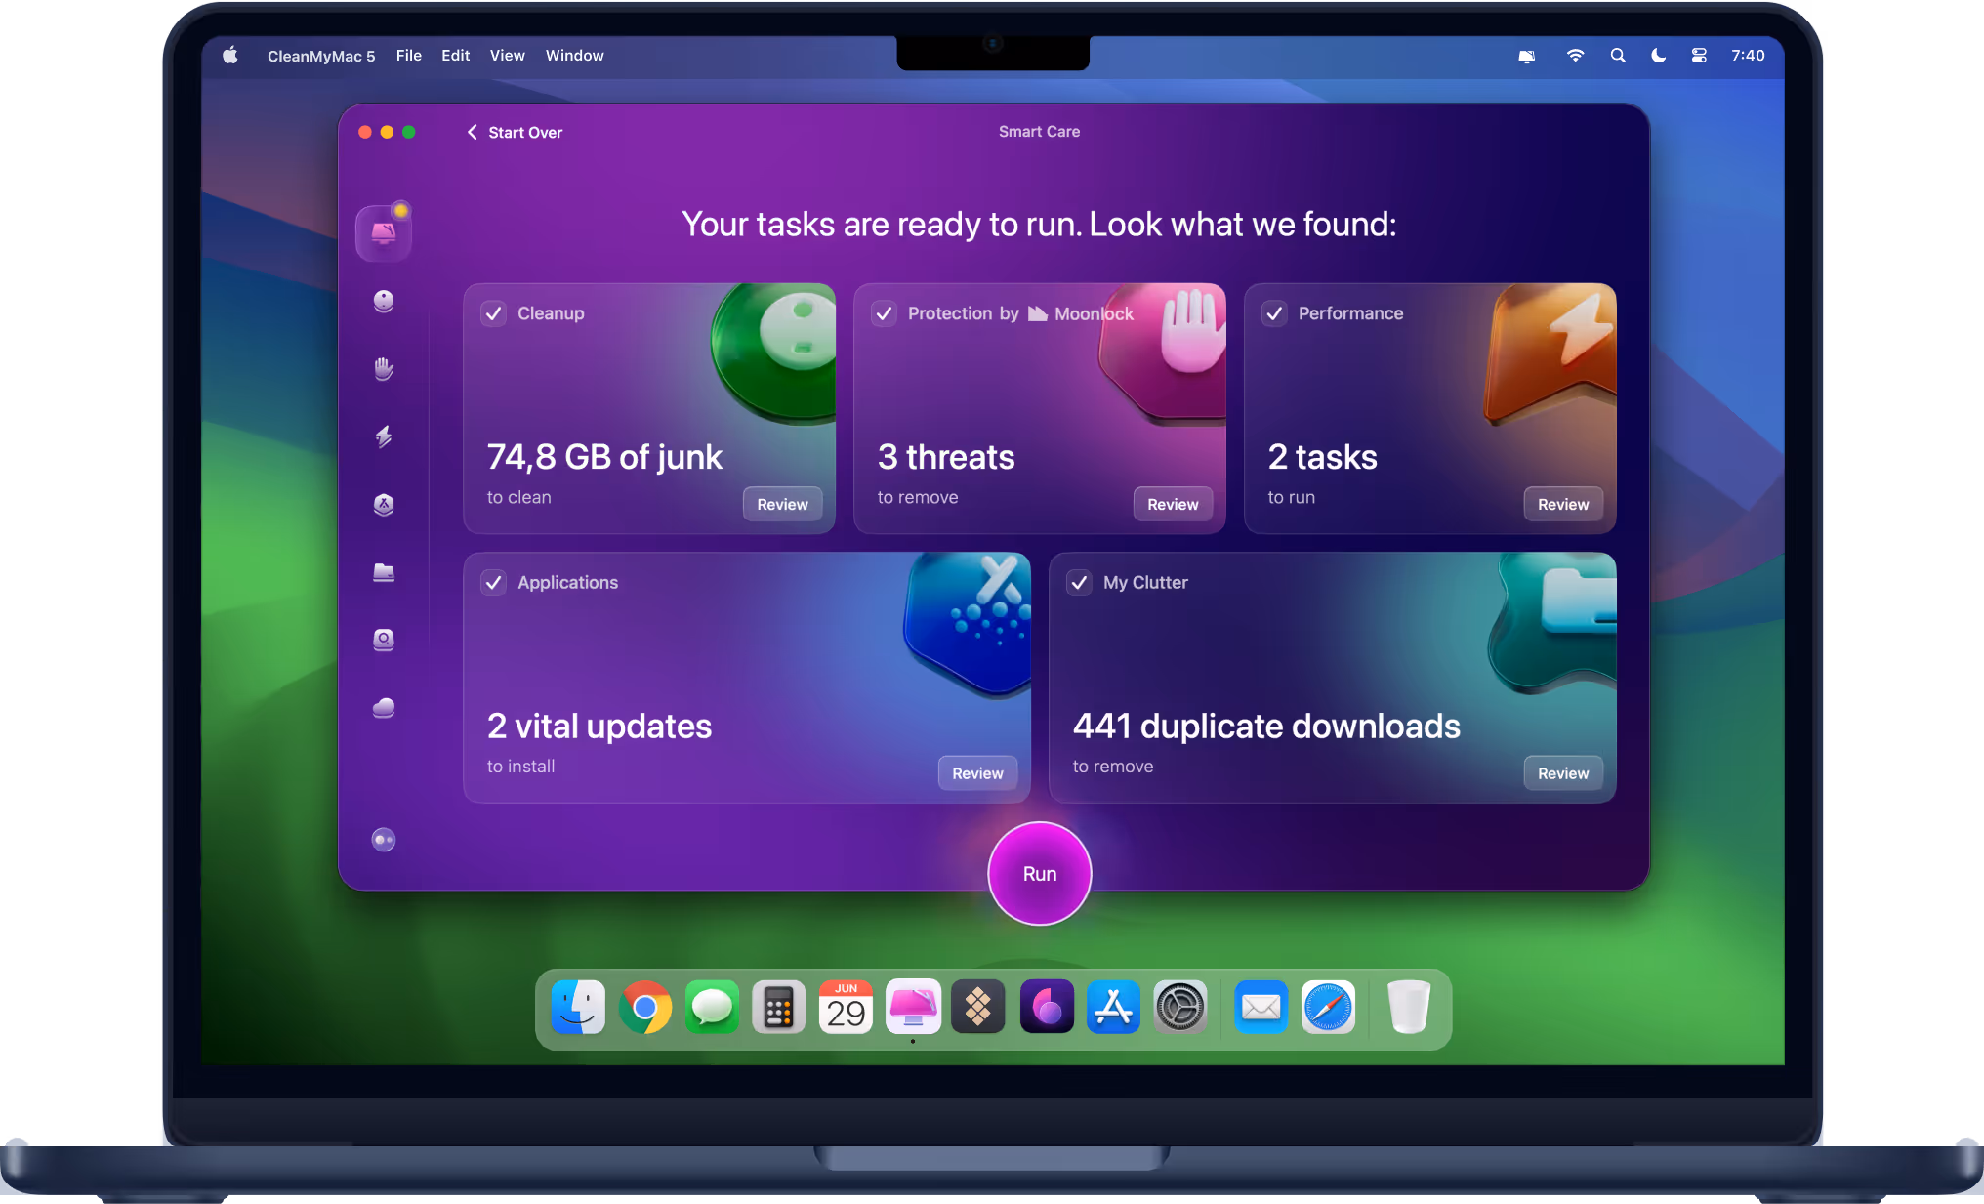Toggle the Performance checkbox
The image size is (1984, 1204).
coord(1274,313)
